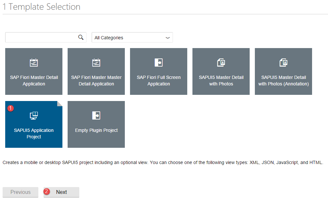This screenshot has width=328, height=203.
Task: Select Empty Plugin Project label
Action: [96, 130]
